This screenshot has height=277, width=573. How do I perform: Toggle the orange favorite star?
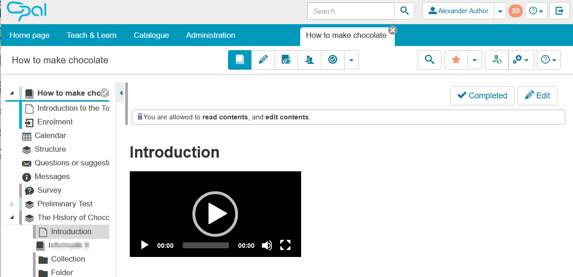[456, 60]
